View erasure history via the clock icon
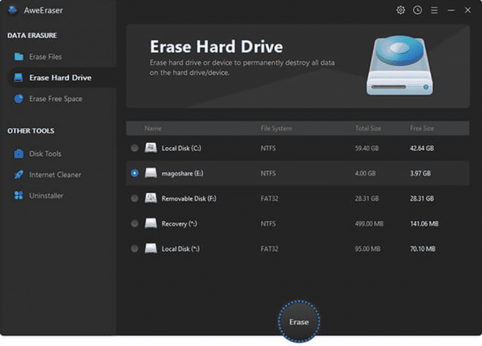The image size is (482, 346). point(417,9)
